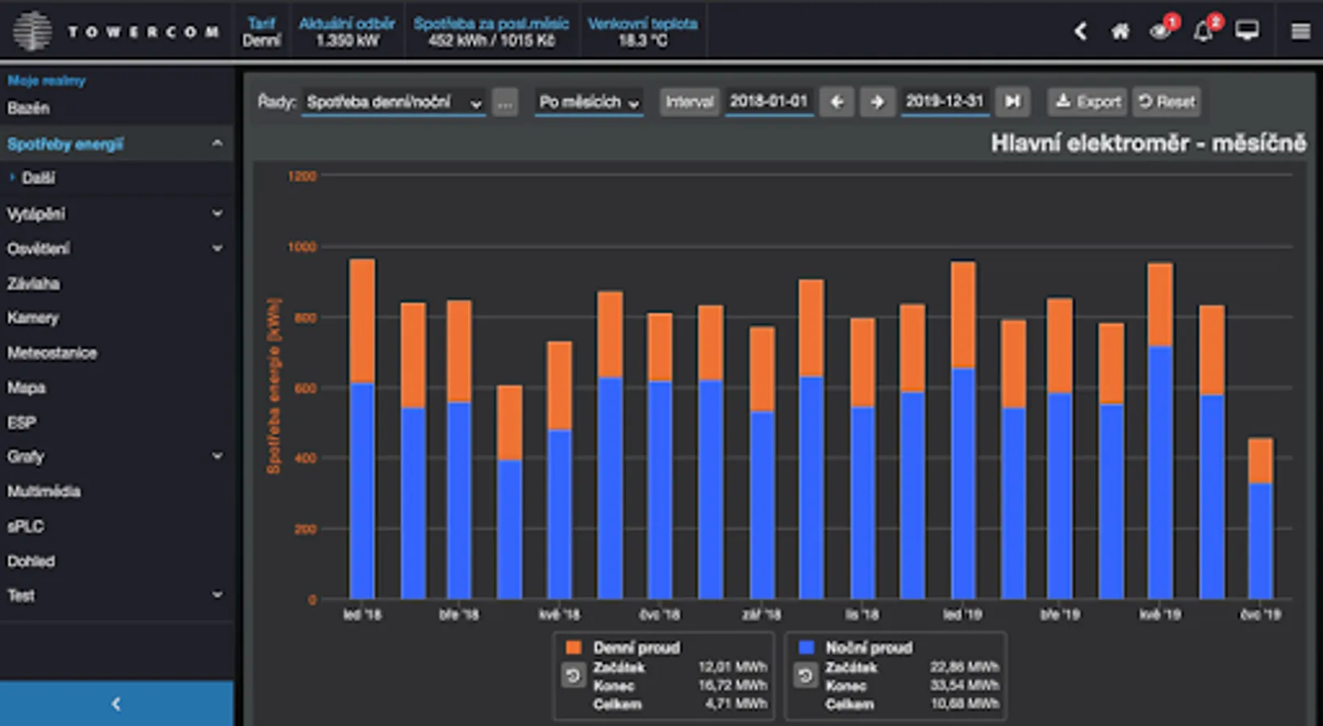Jump to the latest interval with skip-to-end icon
1323x726 pixels.
coord(1012,102)
